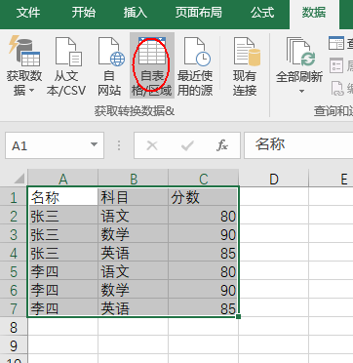Select row 4 header
The image size is (353, 363).
click(x=14, y=253)
